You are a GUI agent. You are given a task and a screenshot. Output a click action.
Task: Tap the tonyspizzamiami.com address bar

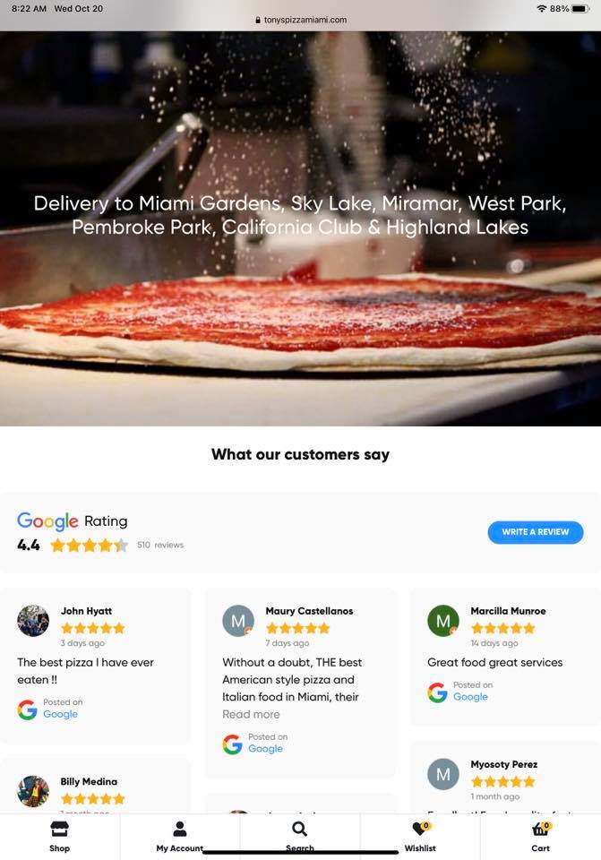pos(301,20)
